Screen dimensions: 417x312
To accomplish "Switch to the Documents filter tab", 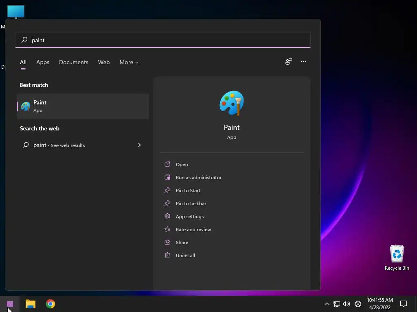I will coord(74,62).
